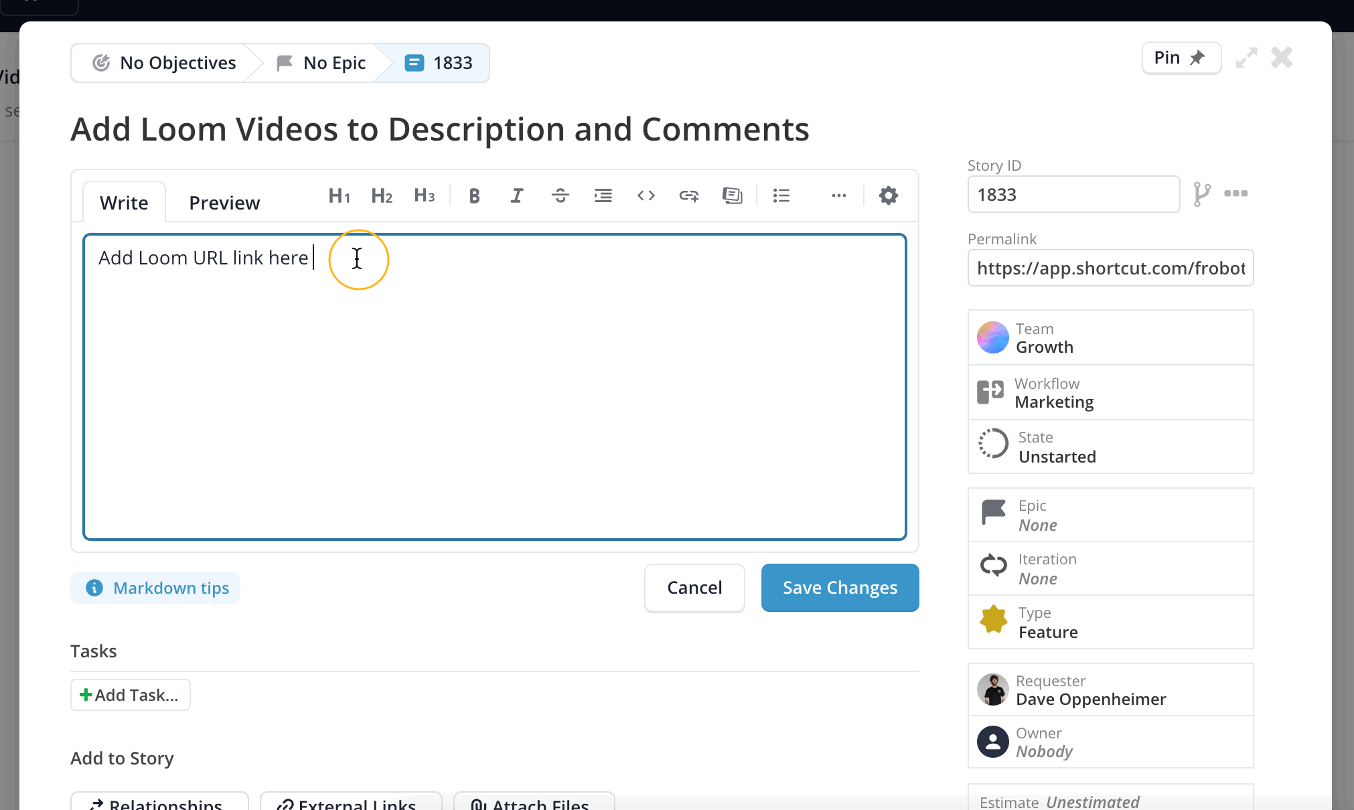Open editor settings gear
The width and height of the screenshot is (1354, 810).
(889, 195)
